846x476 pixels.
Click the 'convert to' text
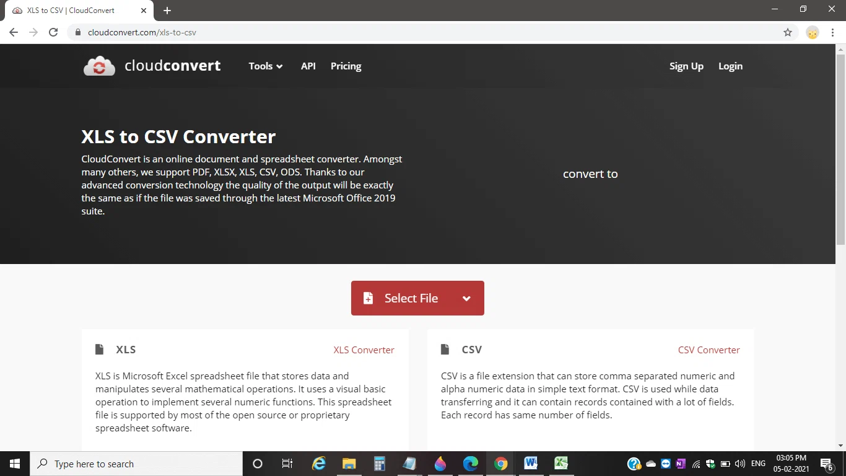click(x=590, y=174)
